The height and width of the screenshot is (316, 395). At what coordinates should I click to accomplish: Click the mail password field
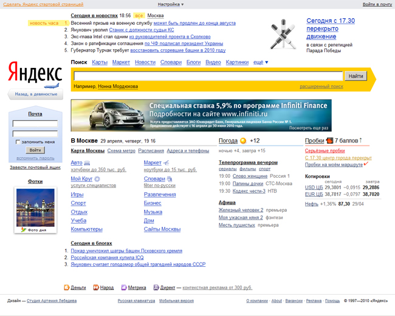point(35,134)
